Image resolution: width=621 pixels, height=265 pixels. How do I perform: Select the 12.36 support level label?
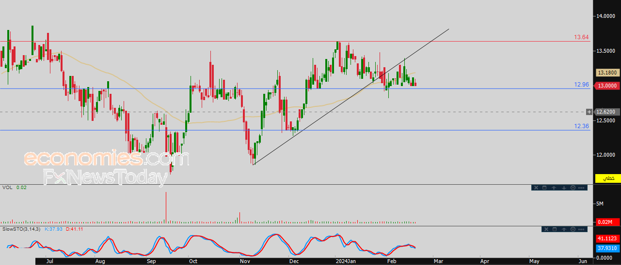tap(581, 126)
